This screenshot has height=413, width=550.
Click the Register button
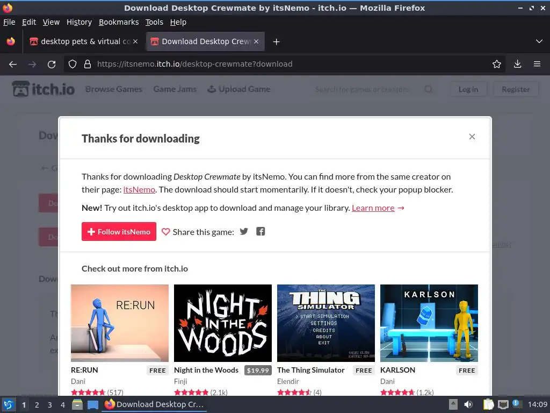point(516,89)
